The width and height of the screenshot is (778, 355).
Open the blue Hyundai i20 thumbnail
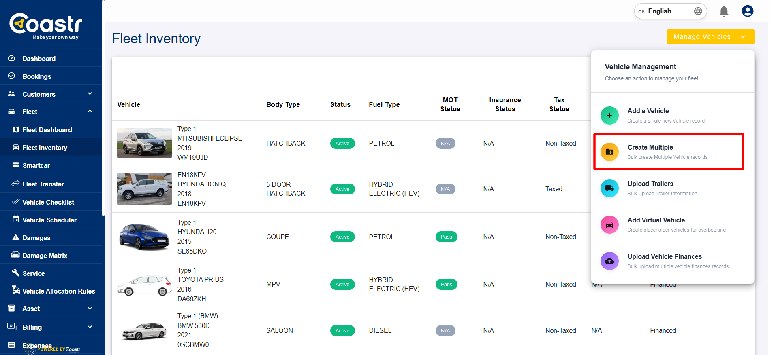[144, 237]
